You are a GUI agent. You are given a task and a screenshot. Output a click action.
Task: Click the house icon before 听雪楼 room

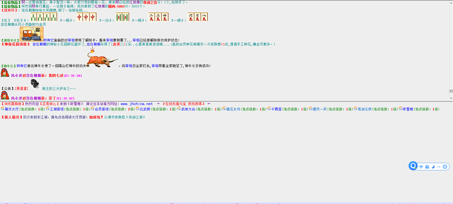[x=401, y=109]
